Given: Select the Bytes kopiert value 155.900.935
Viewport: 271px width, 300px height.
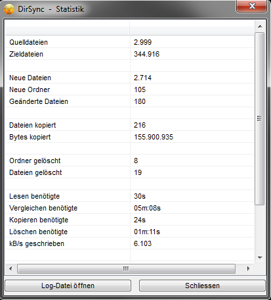Looking at the screenshot, I should (x=154, y=137).
